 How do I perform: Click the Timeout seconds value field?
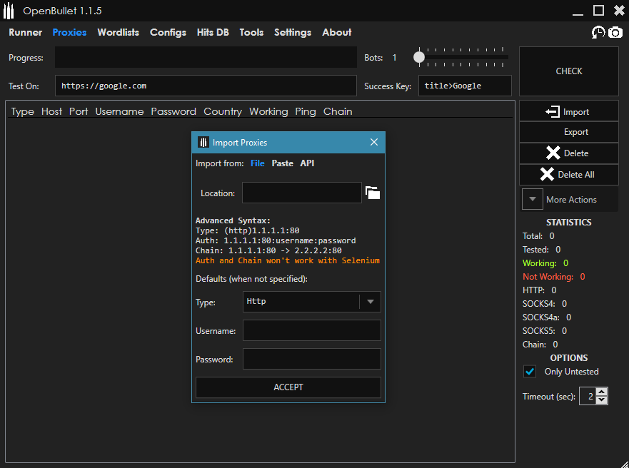[x=588, y=396]
